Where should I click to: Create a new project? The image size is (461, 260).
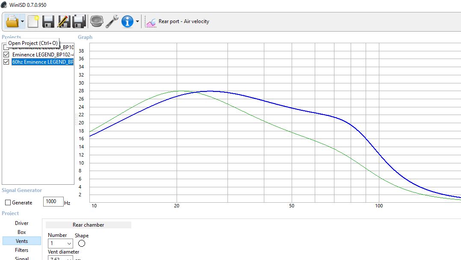(33, 21)
